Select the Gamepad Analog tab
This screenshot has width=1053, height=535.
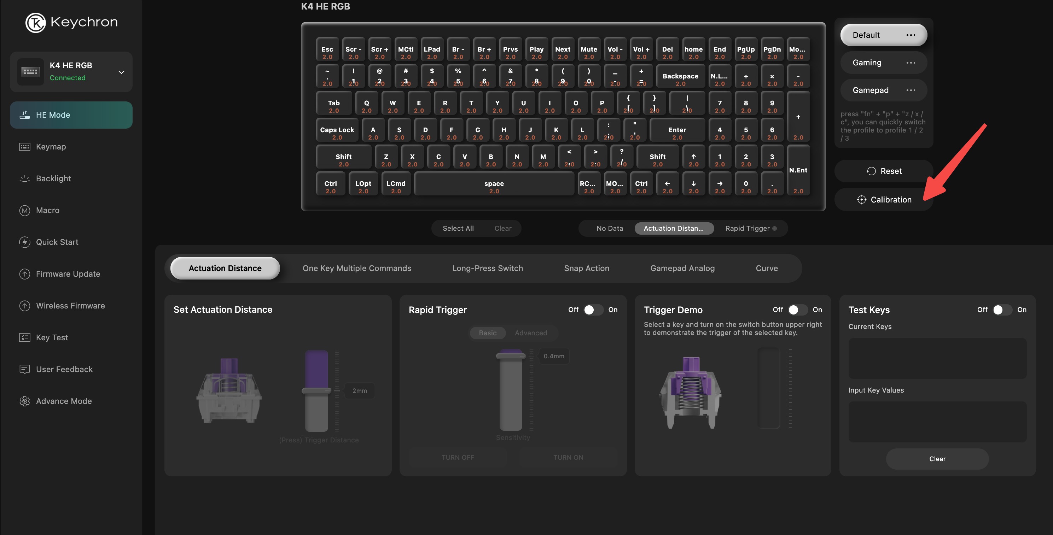[x=682, y=268]
